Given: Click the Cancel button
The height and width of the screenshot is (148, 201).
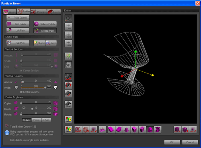Looking at the screenshot, I should point(190,142).
